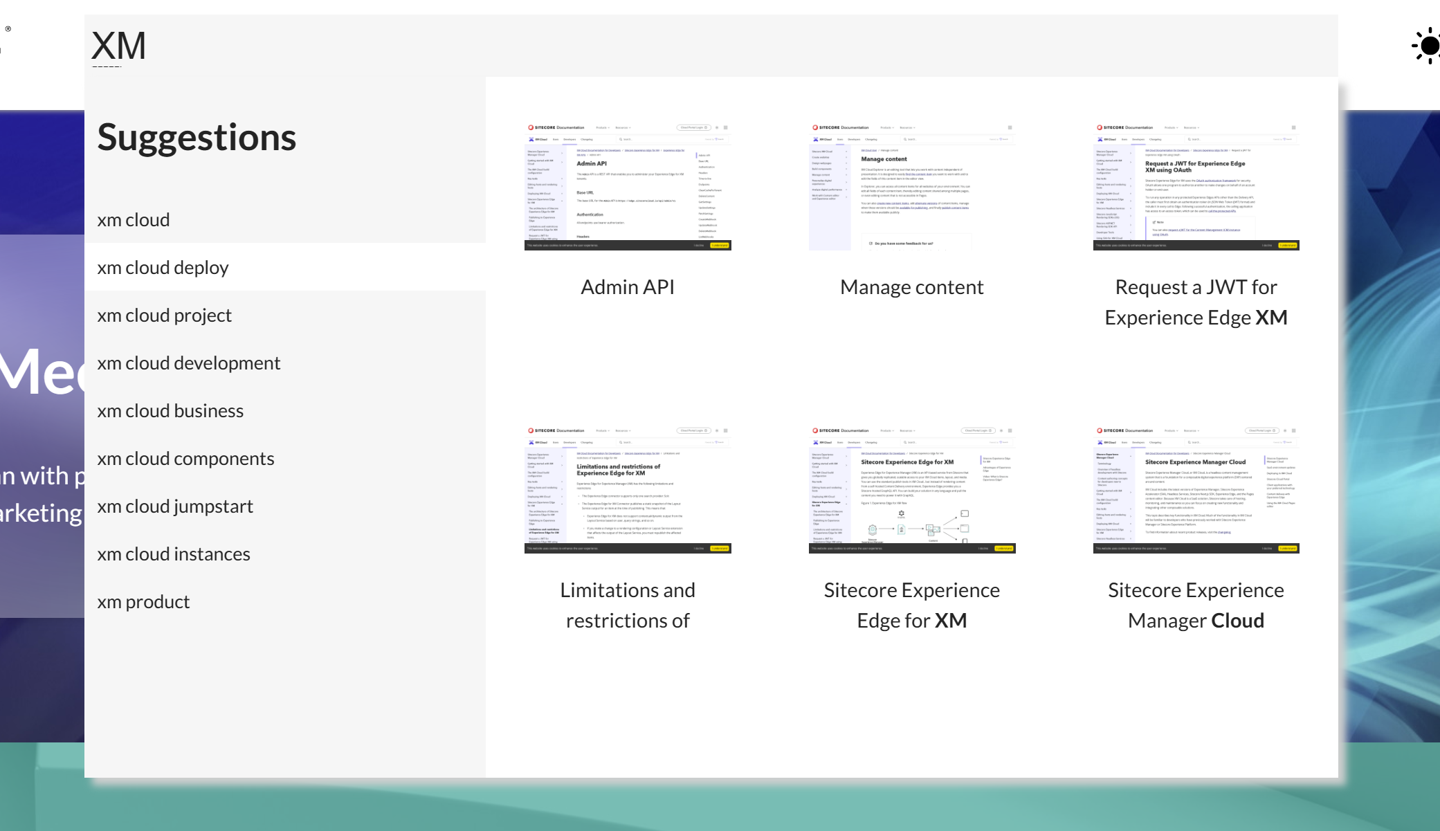This screenshot has height=831, width=1440.
Task: Click 'Sitecore Experience Edge for XM' title
Action: pyautogui.click(x=912, y=605)
